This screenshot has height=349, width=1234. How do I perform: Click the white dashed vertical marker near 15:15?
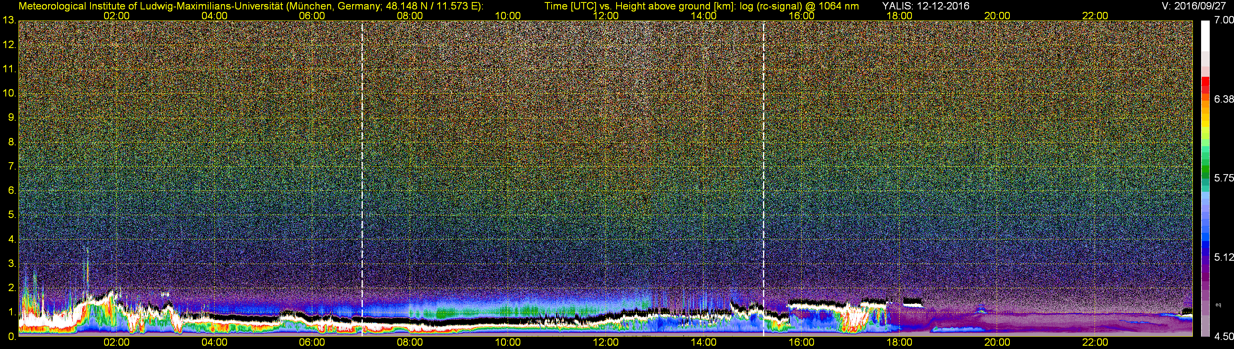click(763, 178)
